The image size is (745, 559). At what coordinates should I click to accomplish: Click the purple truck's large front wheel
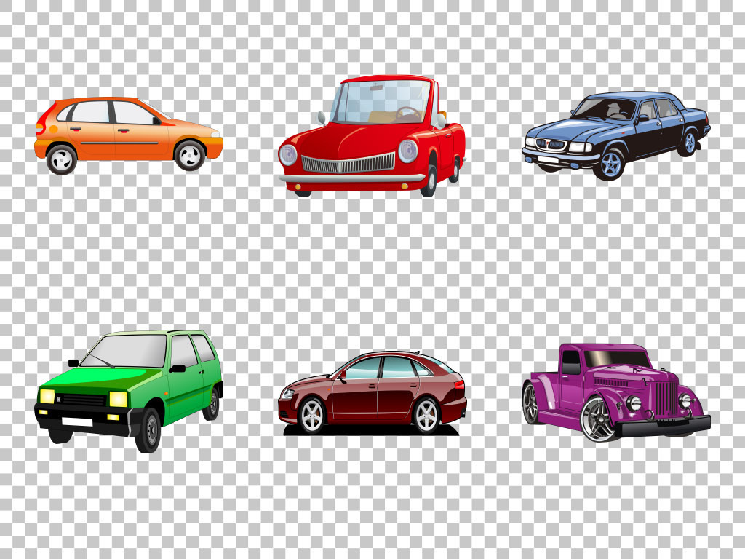(x=598, y=419)
